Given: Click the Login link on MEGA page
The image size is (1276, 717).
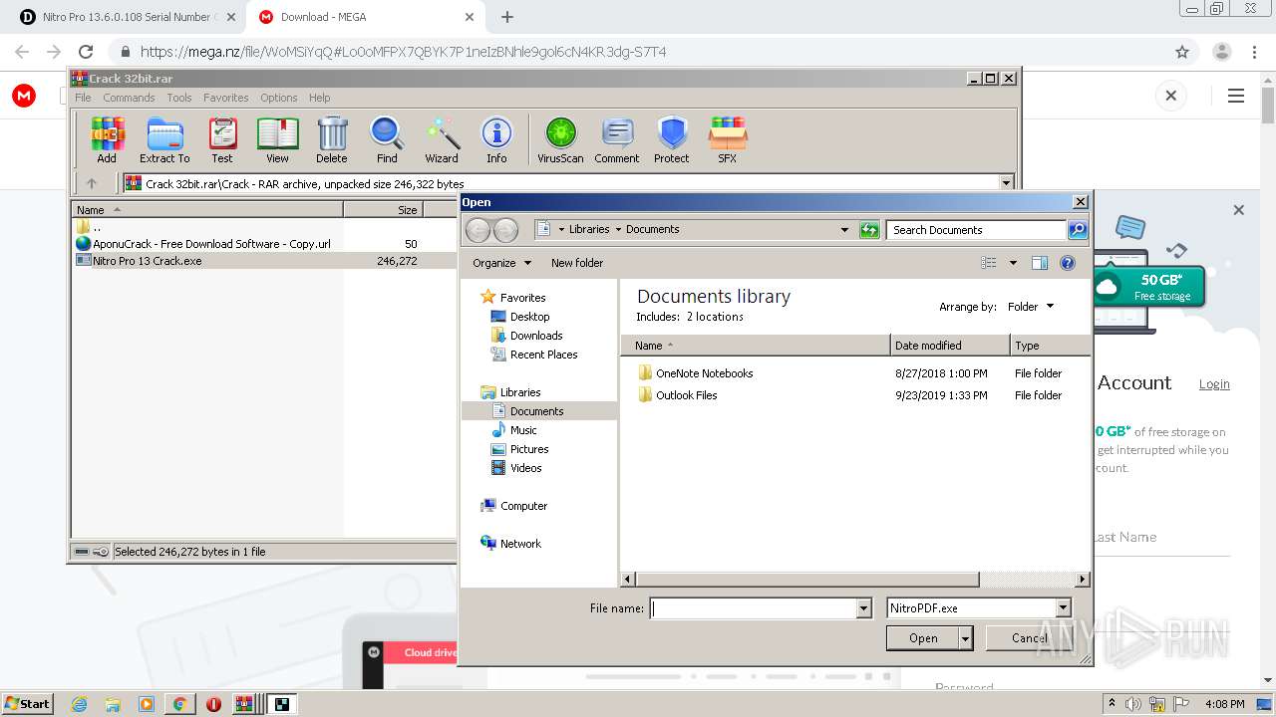Looking at the screenshot, I should click(1214, 384).
